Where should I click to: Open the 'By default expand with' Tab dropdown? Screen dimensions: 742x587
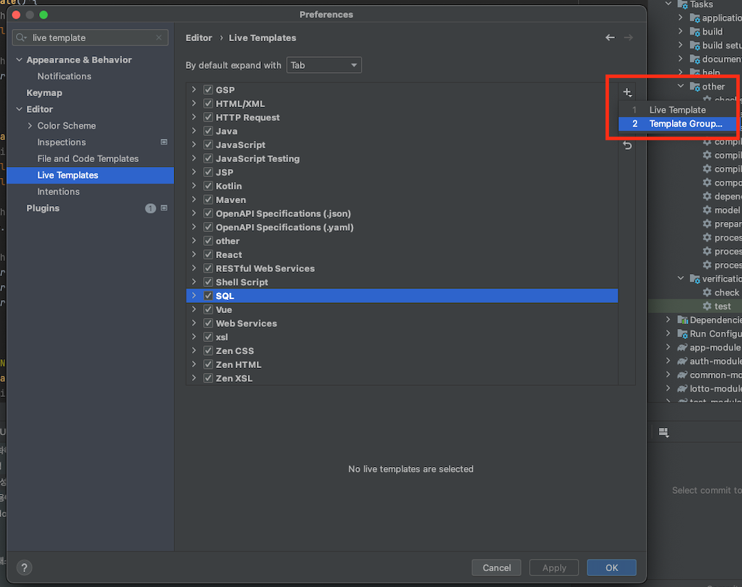[324, 65]
